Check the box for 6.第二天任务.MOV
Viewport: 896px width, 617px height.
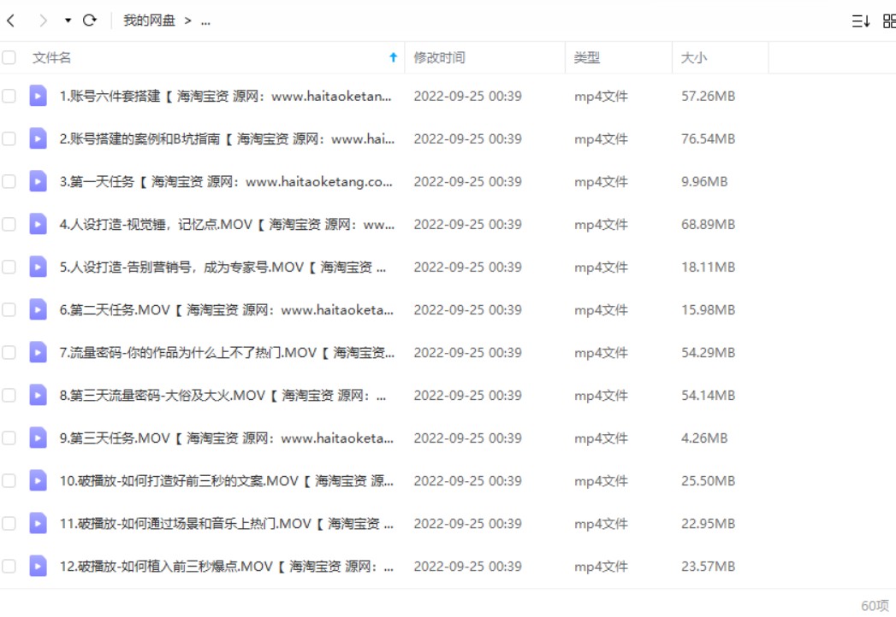(x=9, y=310)
